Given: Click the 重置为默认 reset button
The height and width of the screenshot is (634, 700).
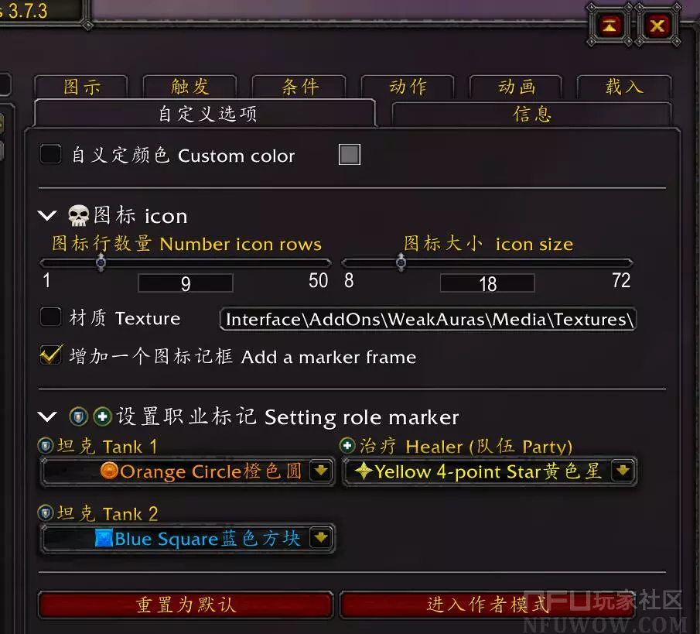Looking at the screenshot, I should 186,605.
